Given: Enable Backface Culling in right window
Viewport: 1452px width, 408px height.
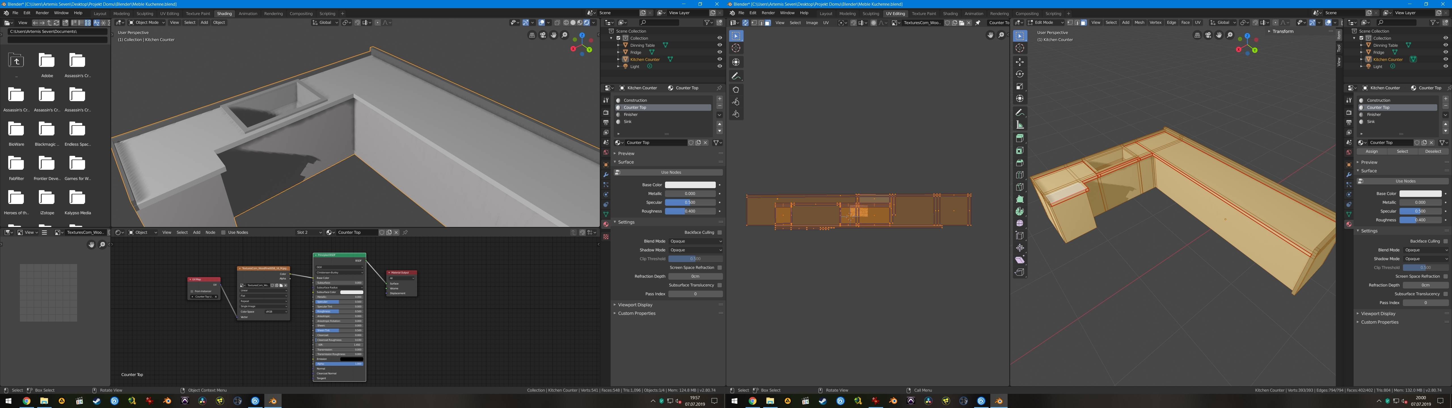Looking at the screenshot, I should (x=1445, y=241).
